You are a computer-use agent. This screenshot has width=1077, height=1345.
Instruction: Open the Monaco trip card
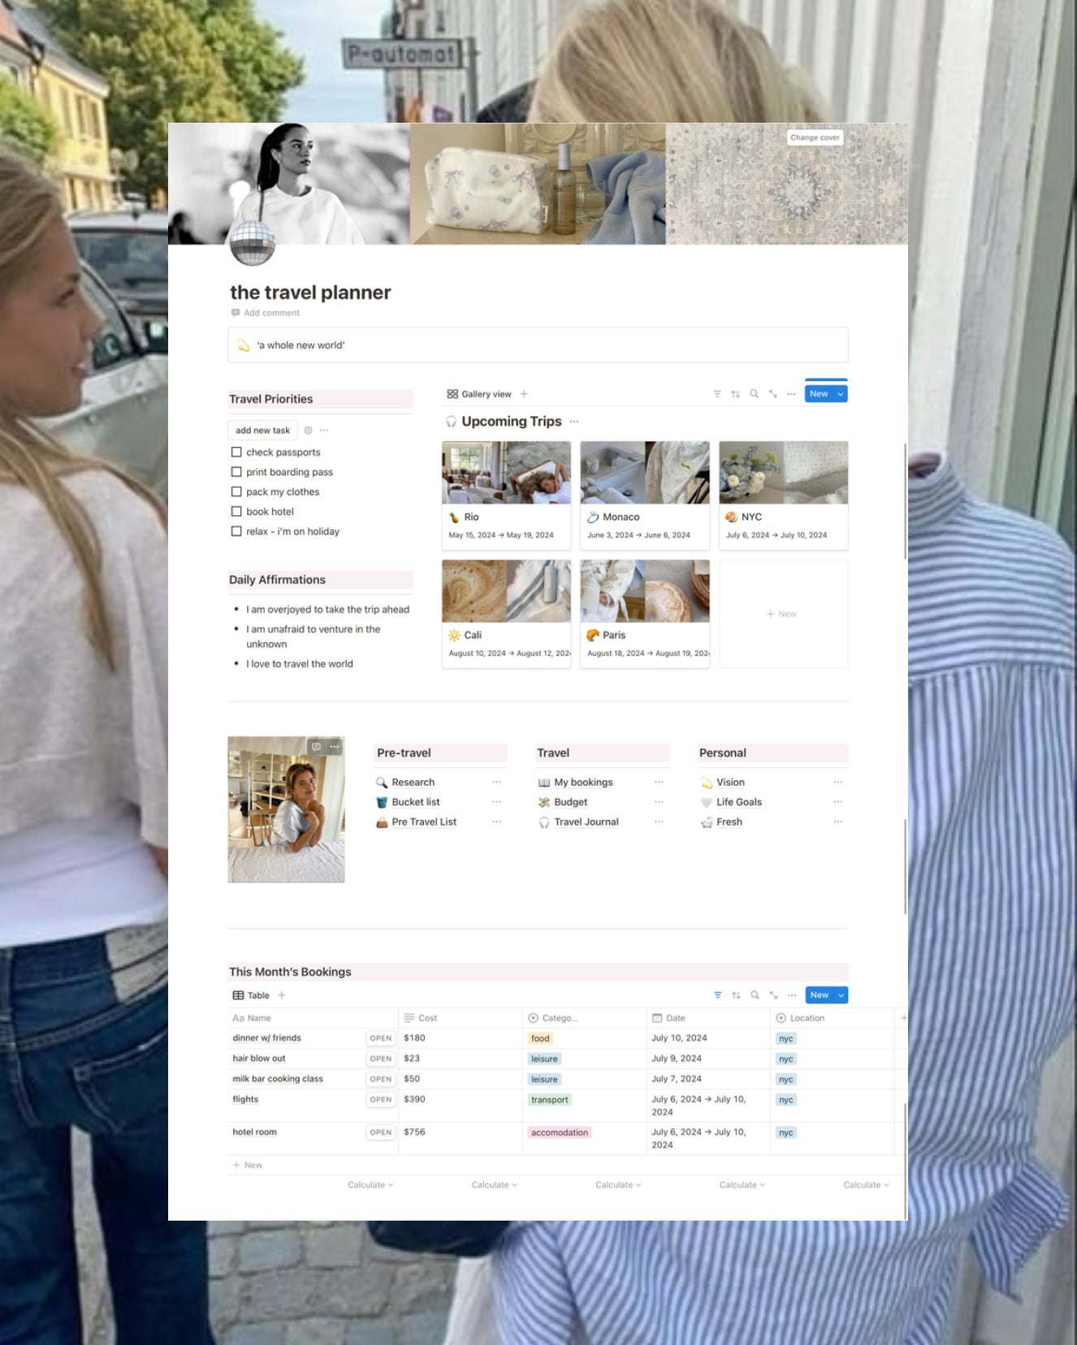click(645, 496)
